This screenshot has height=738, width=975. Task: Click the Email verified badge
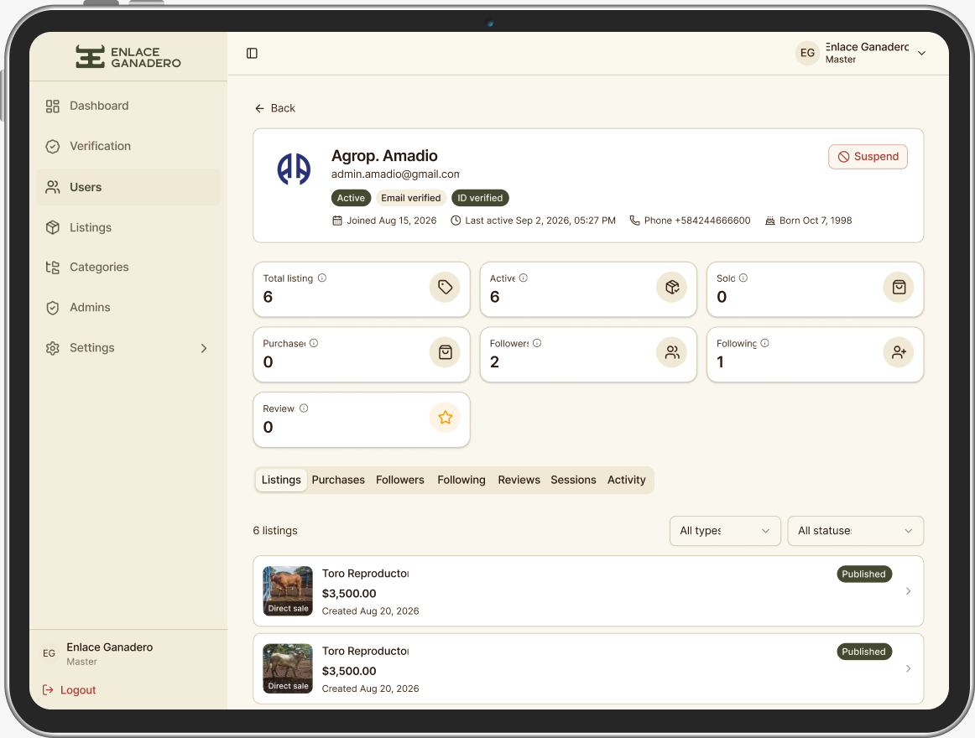point(411,198)
